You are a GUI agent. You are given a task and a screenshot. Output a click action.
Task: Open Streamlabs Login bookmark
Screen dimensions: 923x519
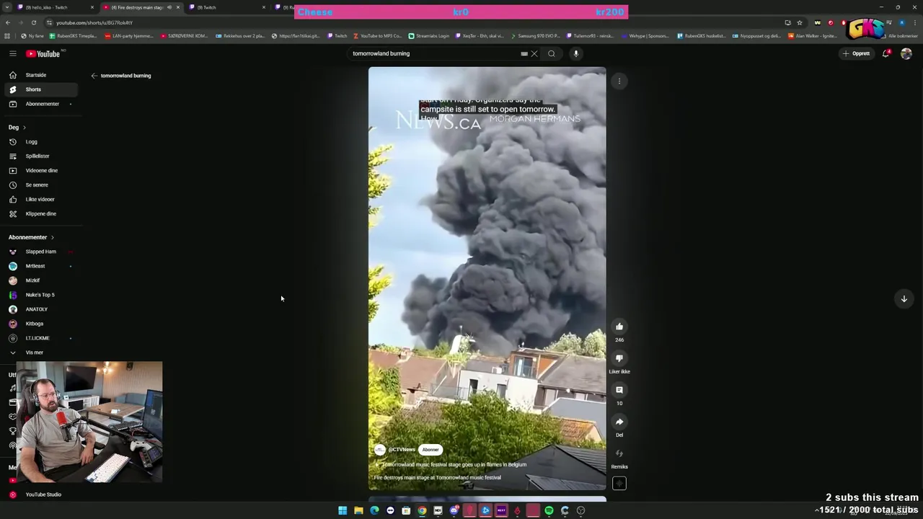429,36
